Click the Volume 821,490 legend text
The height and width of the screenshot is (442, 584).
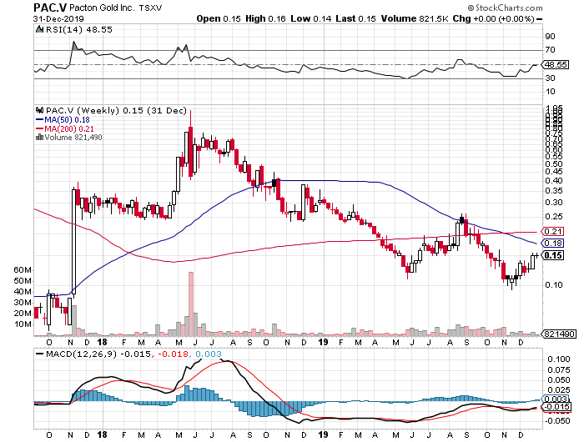click(x=73, y=138)
